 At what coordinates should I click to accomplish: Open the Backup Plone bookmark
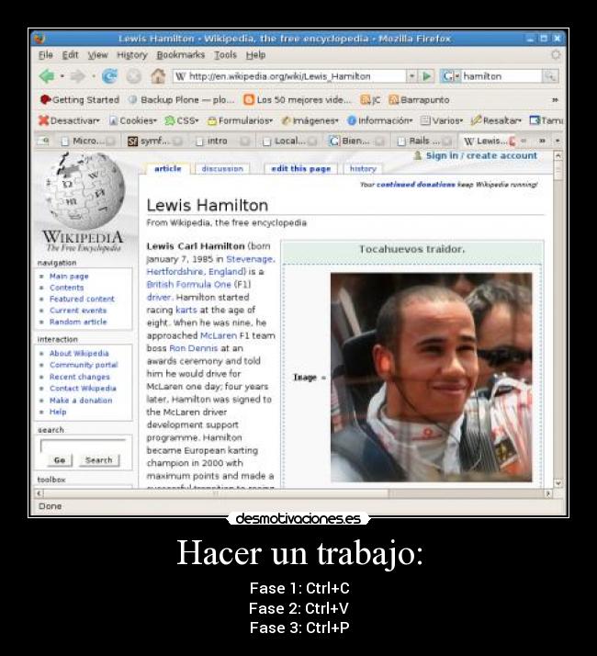181,99
